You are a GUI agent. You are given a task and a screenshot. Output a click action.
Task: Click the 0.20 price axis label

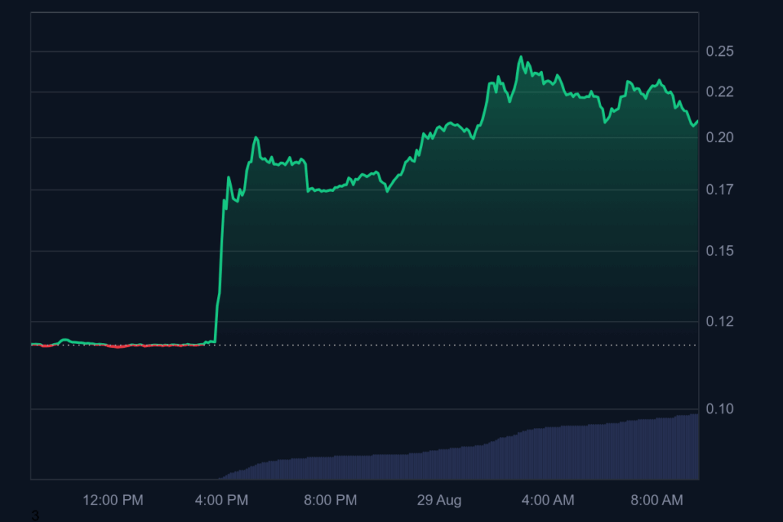click(720, 138)
